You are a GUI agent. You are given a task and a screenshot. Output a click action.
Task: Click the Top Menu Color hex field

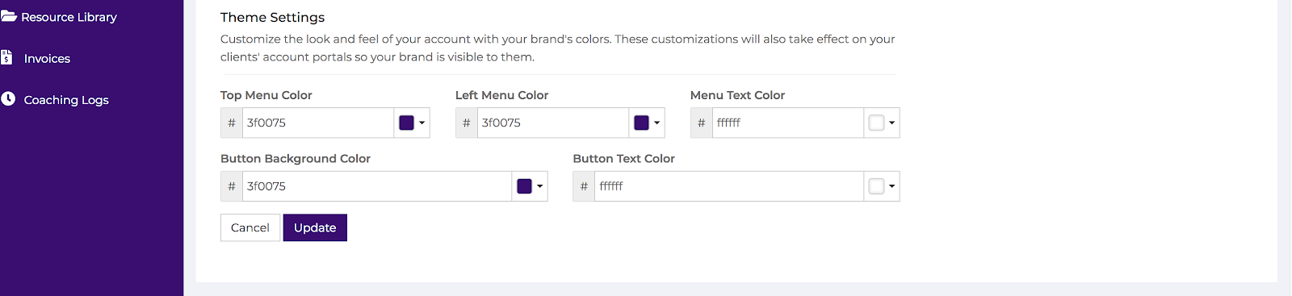pos(318,123)
